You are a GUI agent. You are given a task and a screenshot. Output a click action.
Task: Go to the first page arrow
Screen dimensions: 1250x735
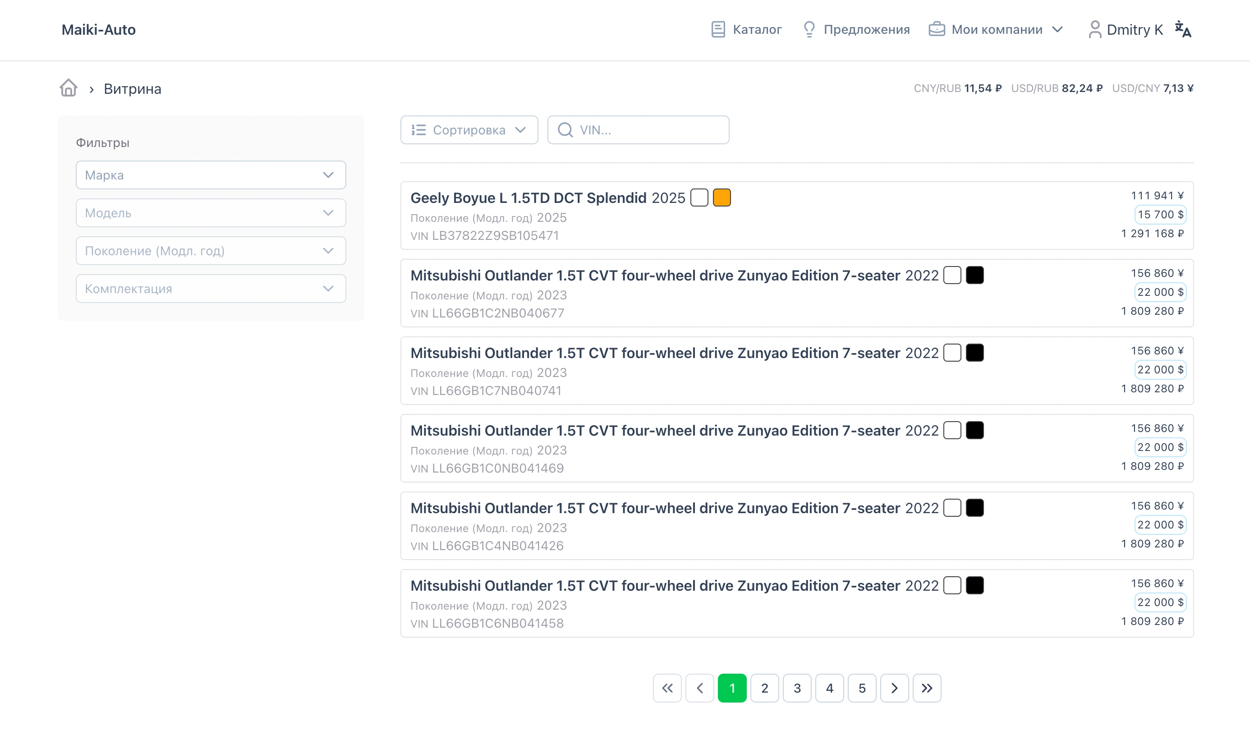[x=667, y=688]
